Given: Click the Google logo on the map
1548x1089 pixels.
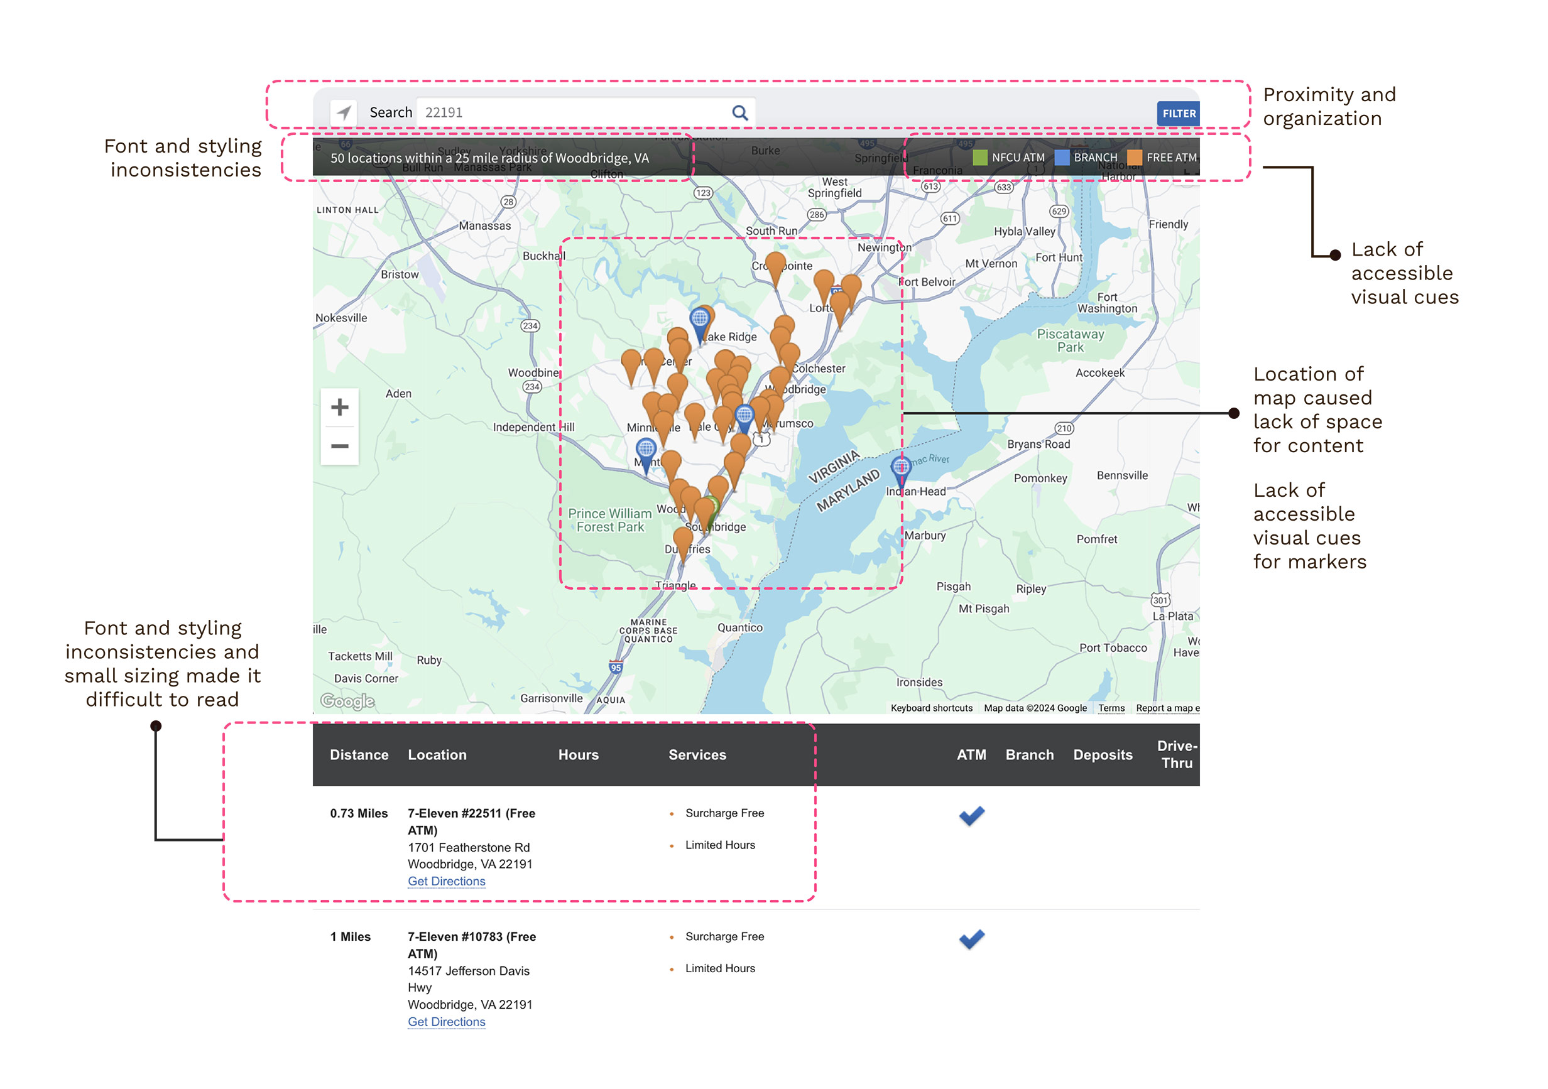Looking at the screenshot, I should pyautogui.click(x=347, y=701).
